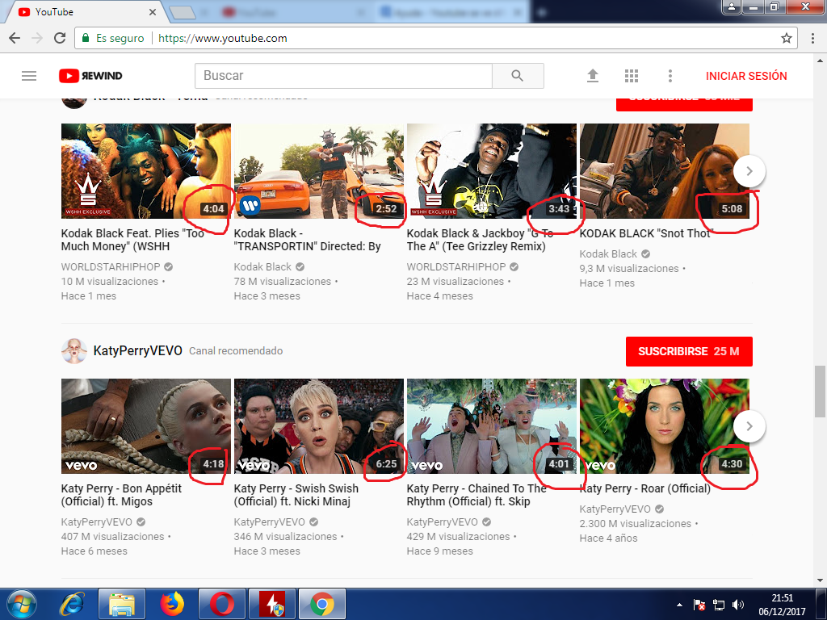Viewport: 827px width, 620px height.
Task: Open the "Snot Thot" video thumbnail
Action: coord(664,171)
